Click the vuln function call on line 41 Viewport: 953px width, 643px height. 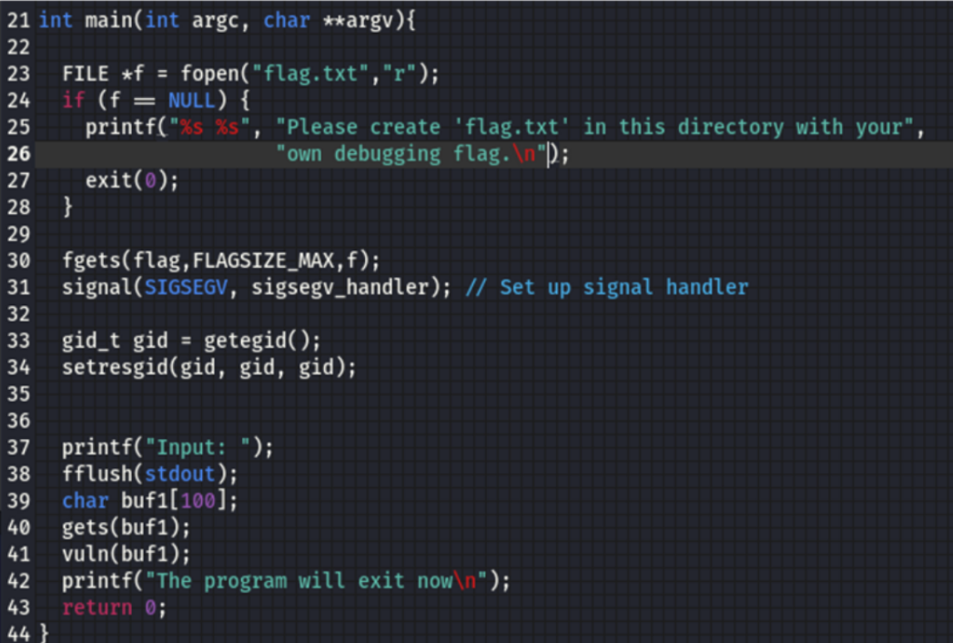coord(86,554)
